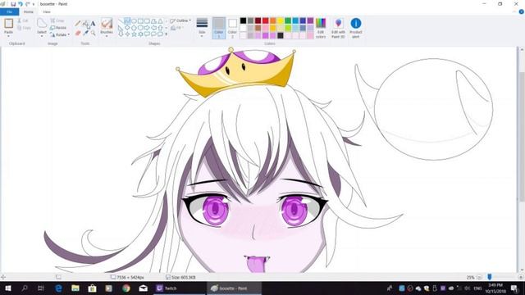Open the Paste options dropdown arrow
The width and height of the screenshot is (525, 295).
click(x=8, y=35)
